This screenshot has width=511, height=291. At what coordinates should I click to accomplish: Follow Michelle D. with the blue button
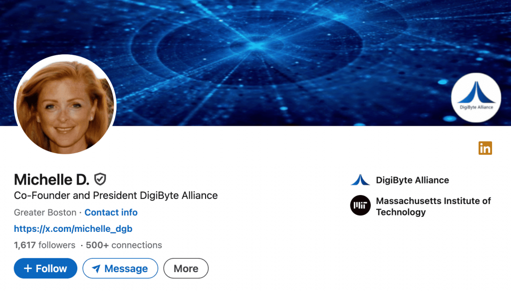[45, 268]
